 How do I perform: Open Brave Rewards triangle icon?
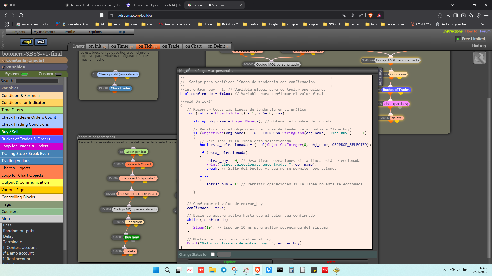pos(379,15)
